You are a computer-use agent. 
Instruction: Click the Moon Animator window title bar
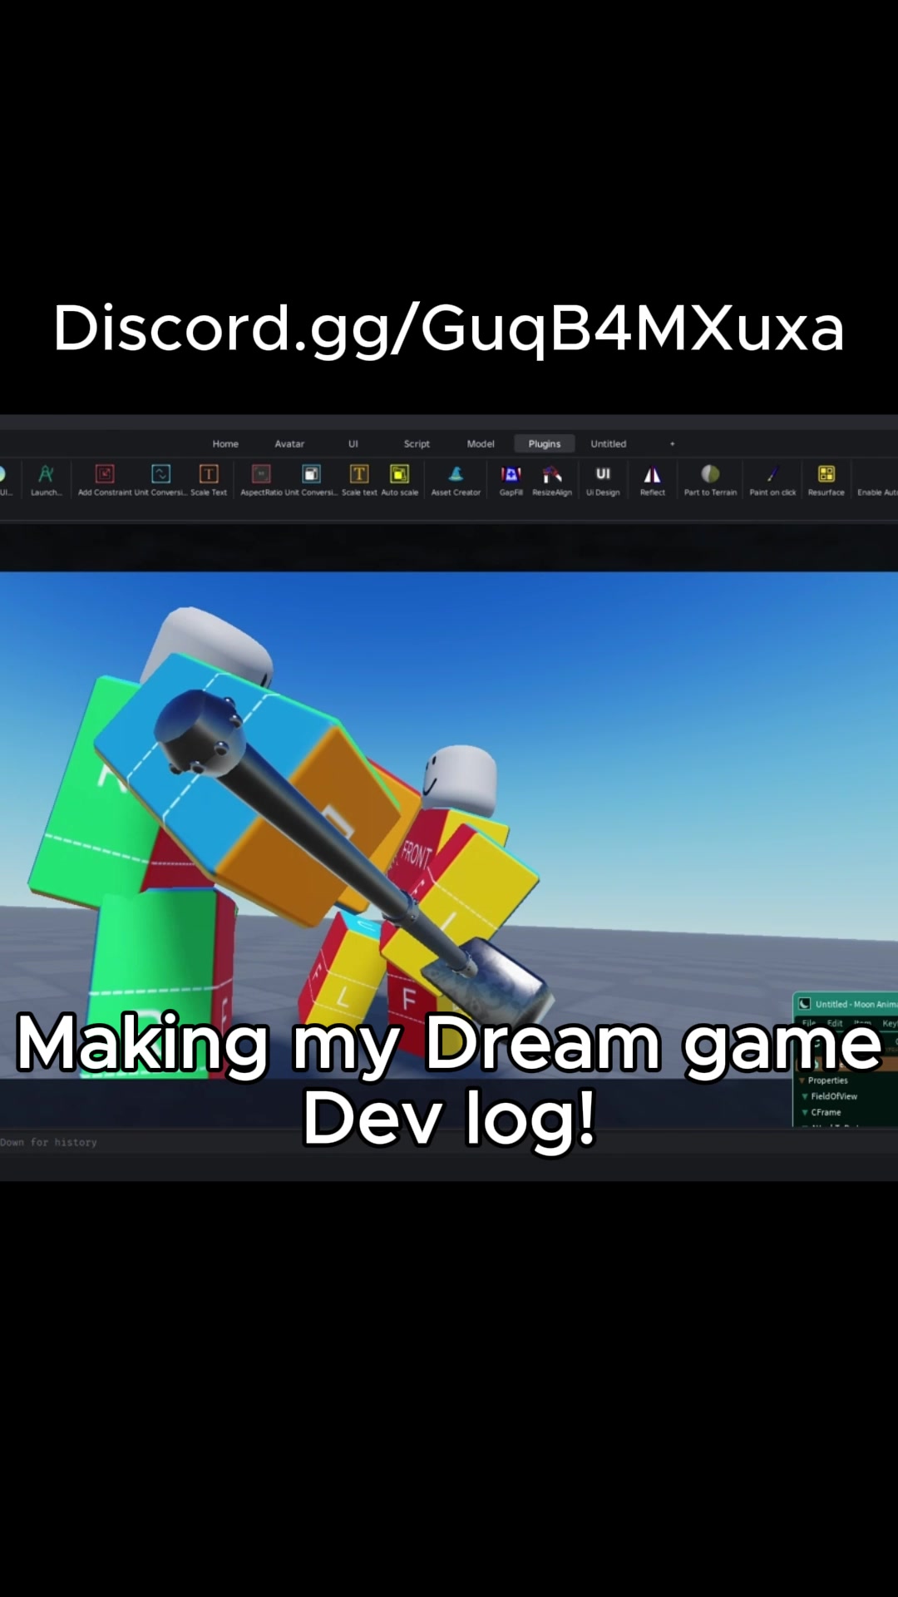(846, 1004)
